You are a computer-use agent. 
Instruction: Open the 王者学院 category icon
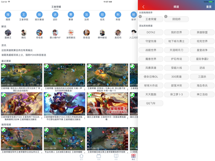pos(24,15)
